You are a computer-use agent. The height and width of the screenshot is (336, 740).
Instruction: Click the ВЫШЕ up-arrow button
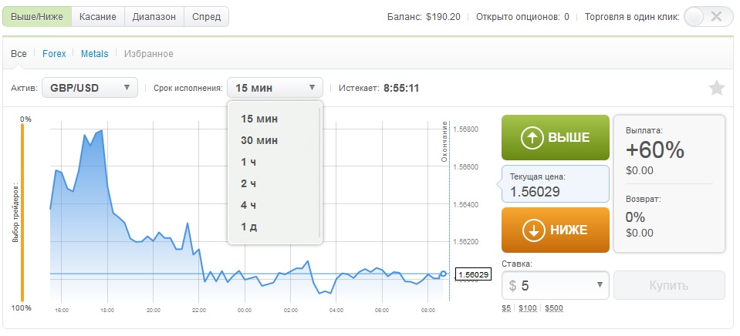click(x=555, y=138)
